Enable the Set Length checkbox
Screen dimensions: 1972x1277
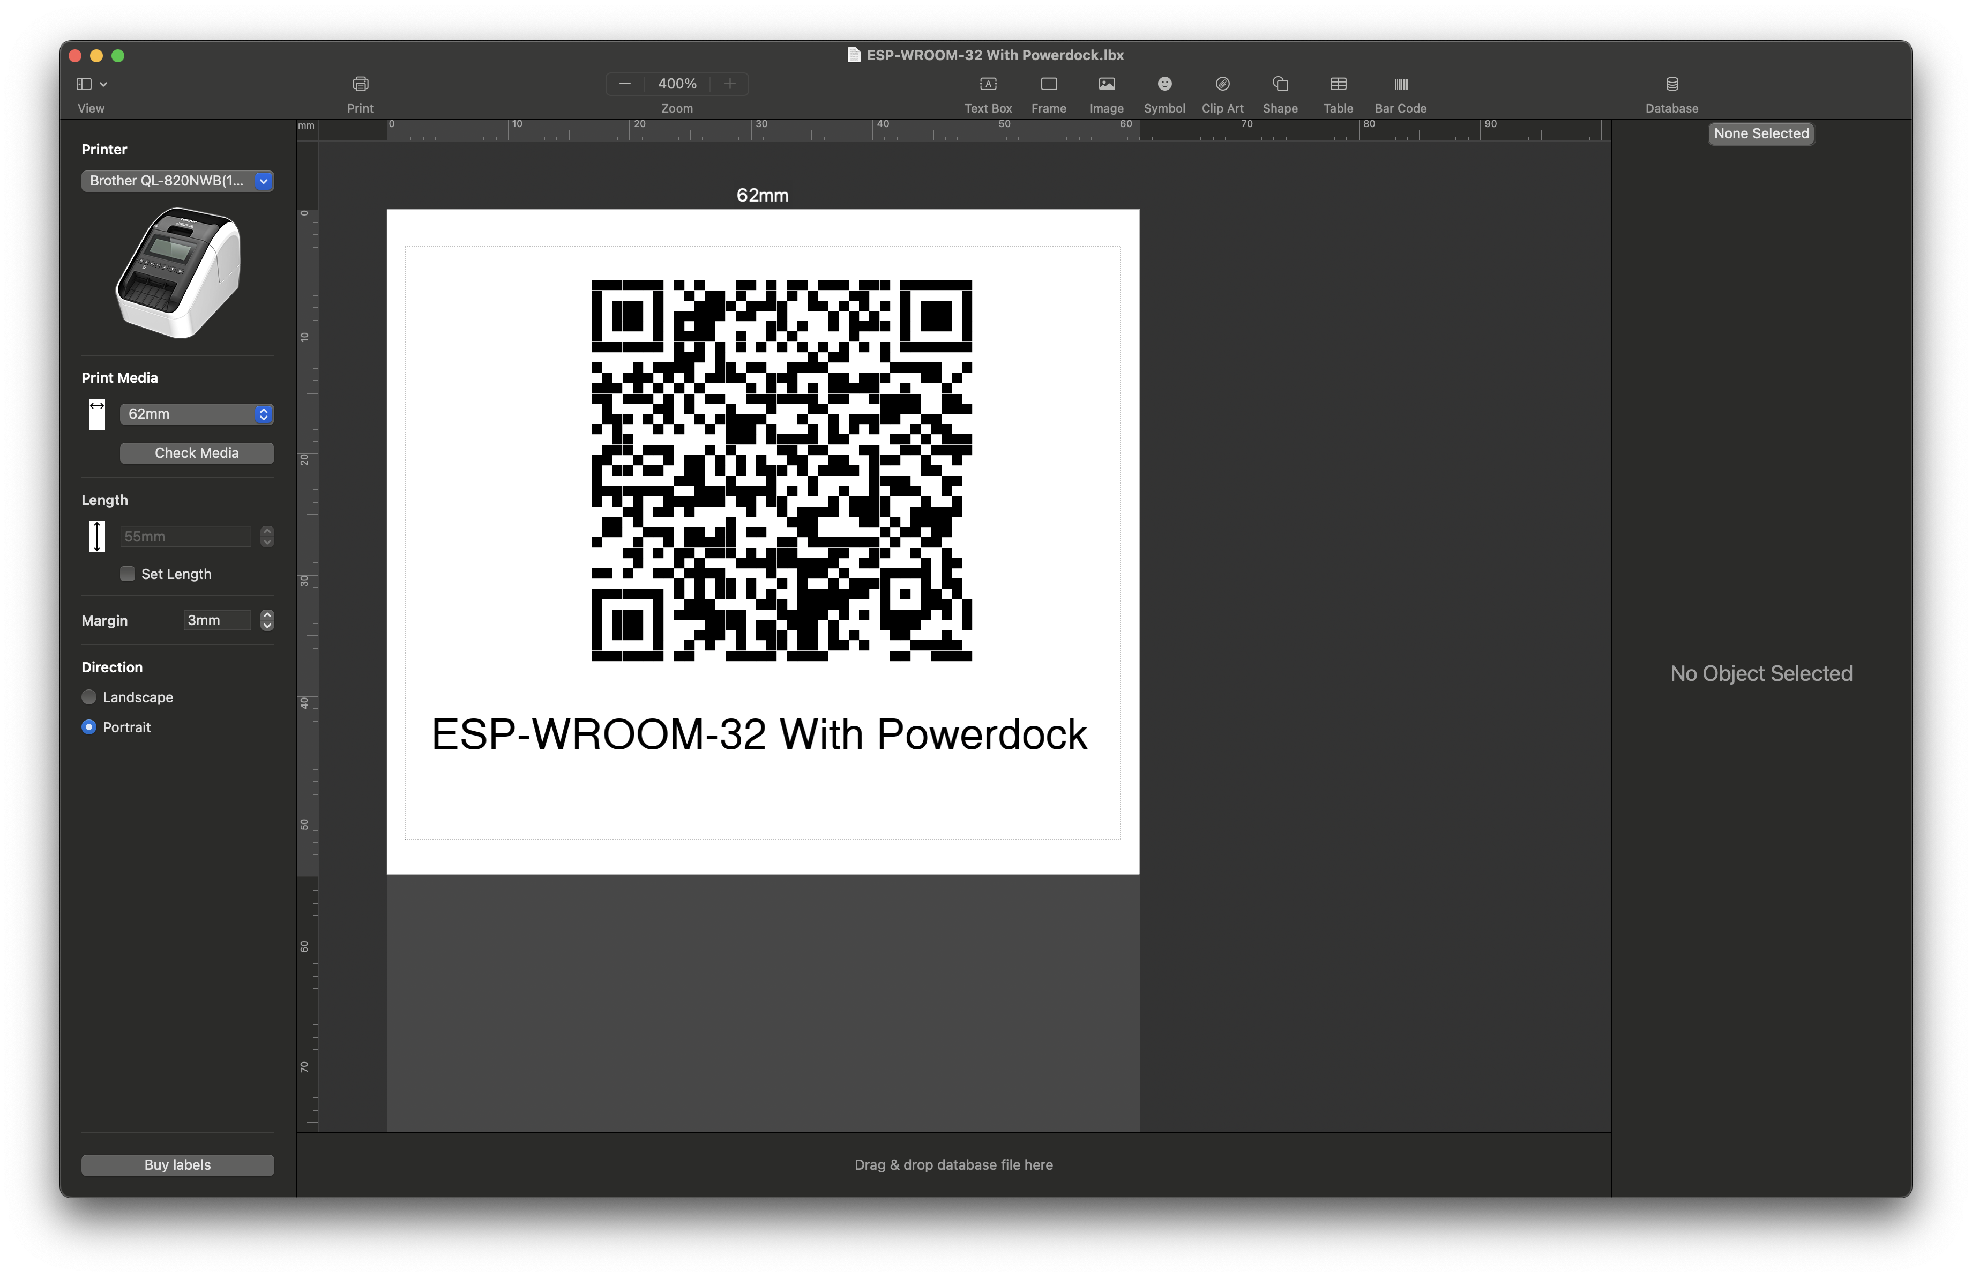pyautogui.click(x=128, y=574)
